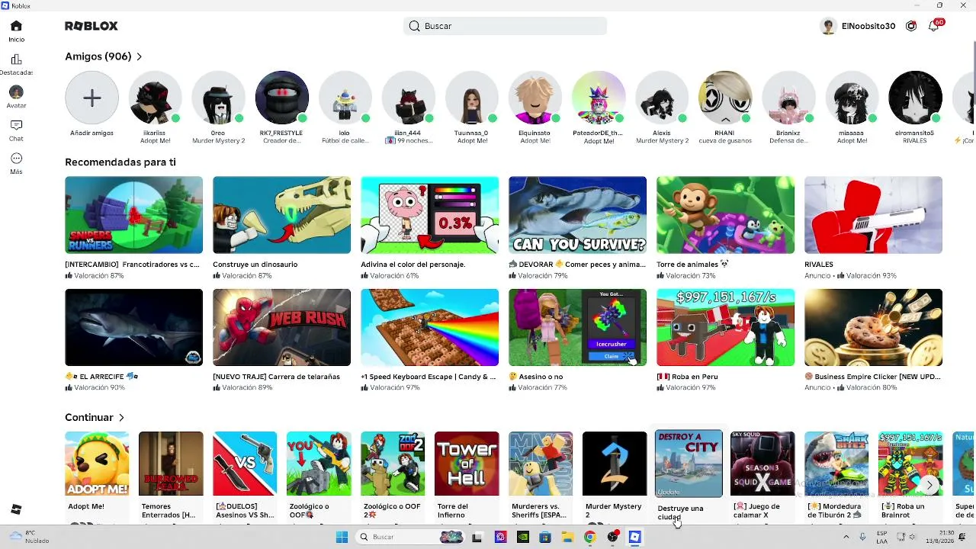
Task: Open the Avatar editor from sidebar
Action: pyautogui.click(x=16, y=97)
